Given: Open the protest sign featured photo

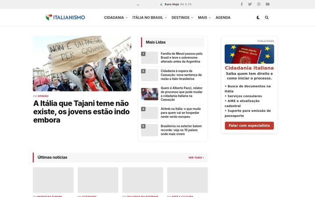Looking at the screenshot, I should [x=82, y=63].
